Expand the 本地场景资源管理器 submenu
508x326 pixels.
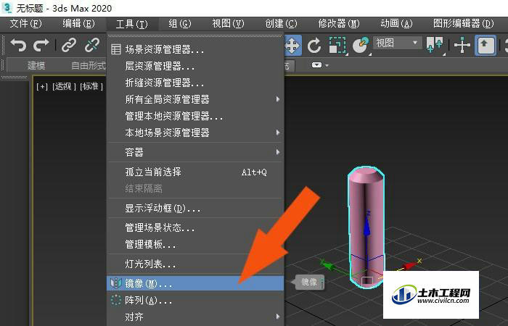pos(278,133)
